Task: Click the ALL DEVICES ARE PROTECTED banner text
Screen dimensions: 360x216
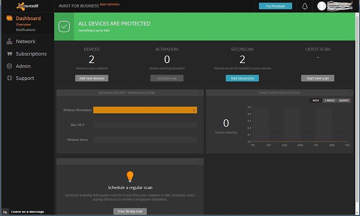Action: click(114, 24)
